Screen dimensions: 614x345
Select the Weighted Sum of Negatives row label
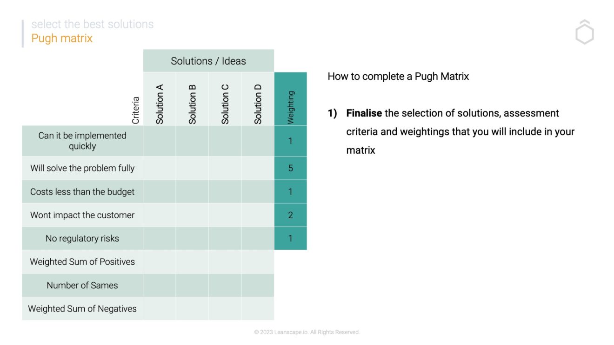point(82,309)
